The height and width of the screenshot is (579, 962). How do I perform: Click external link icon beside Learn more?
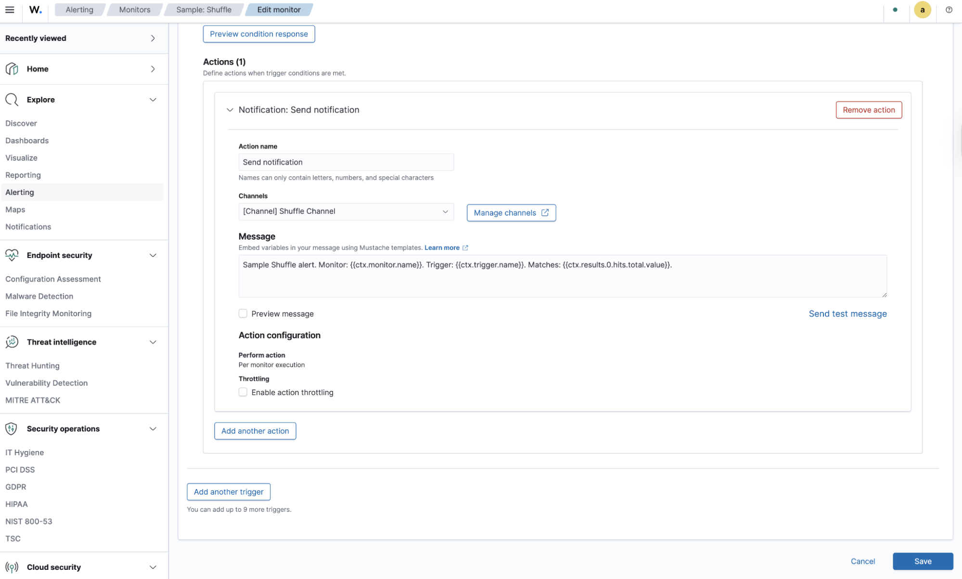[x=465, y=248]
